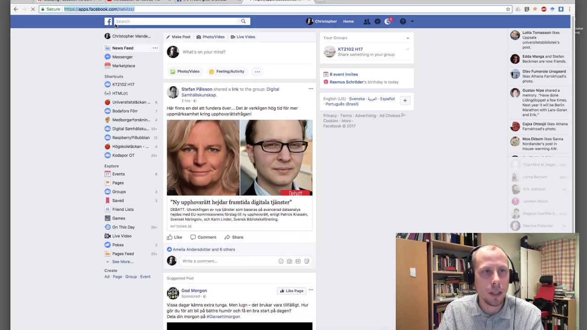Like Stefan Pålsson's post

point(174,237)
